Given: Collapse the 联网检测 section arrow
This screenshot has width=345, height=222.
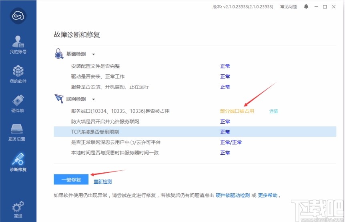Looking at the screenshot, I should click(x=94, y=99).
